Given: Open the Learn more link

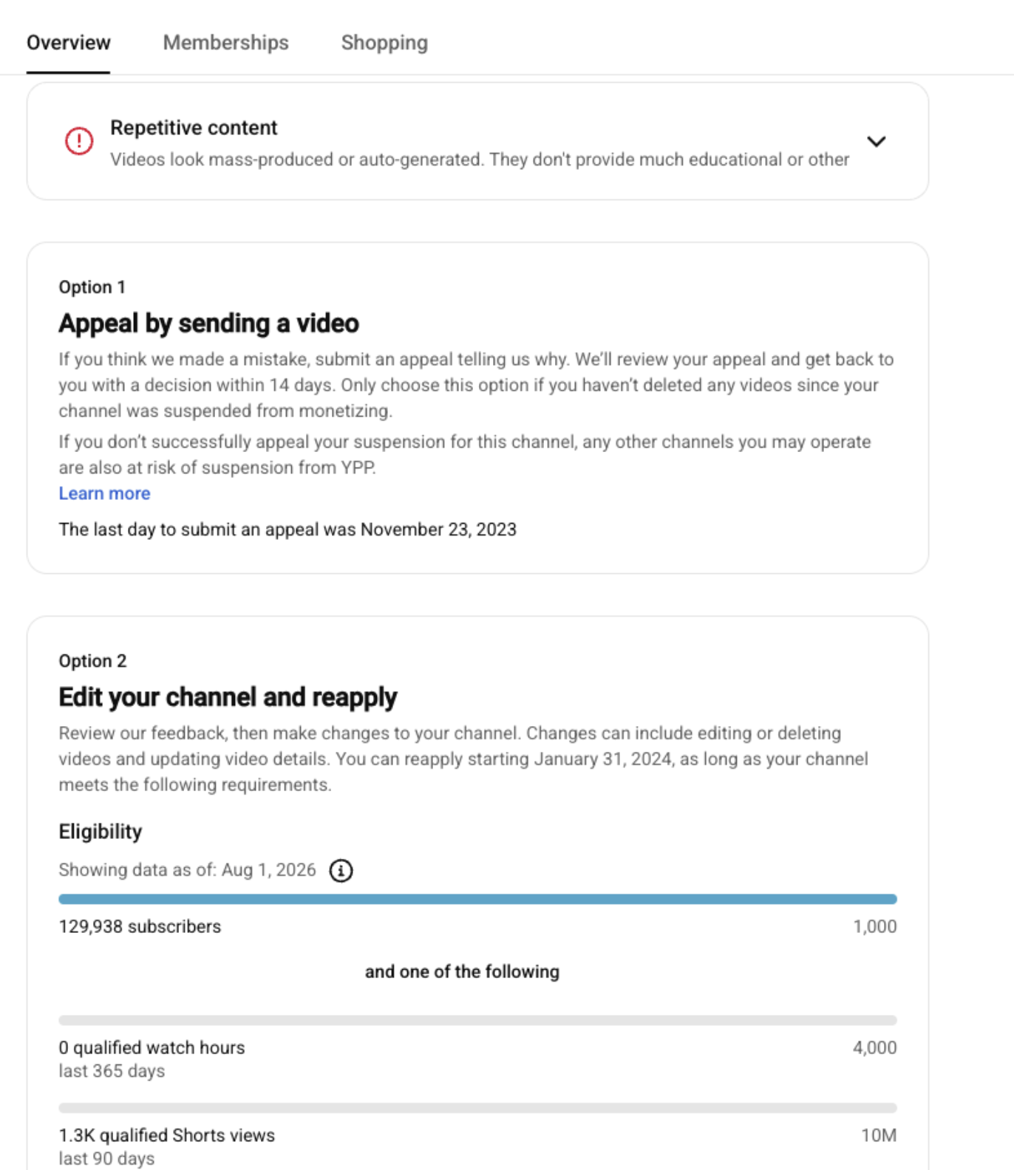Looking at the screenshot, I should (104, 493).
